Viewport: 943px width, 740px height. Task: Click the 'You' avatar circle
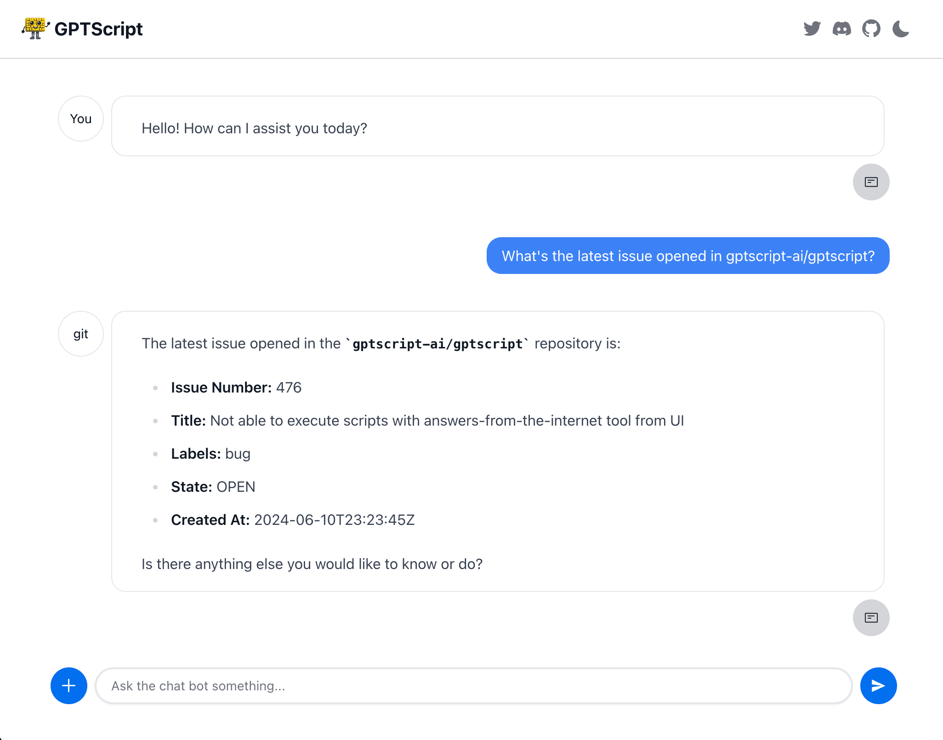pyautogui.click(x=81, y=119)
